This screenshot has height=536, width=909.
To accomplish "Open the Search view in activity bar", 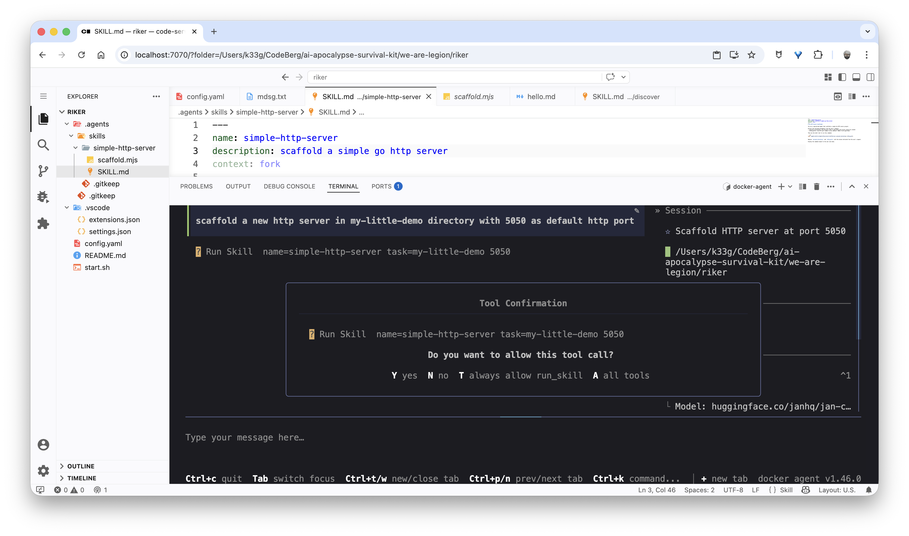I will (x=43, y=145).
